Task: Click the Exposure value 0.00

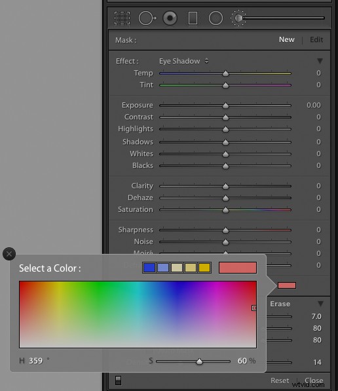Action: coord(314,105)
